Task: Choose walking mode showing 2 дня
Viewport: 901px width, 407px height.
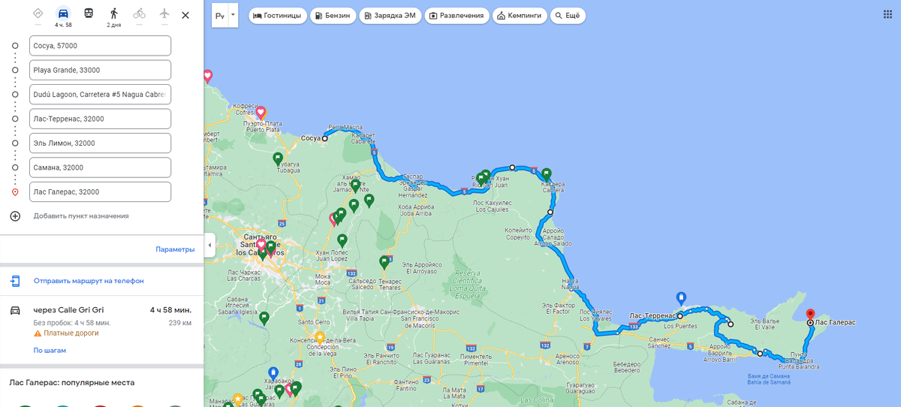Action: pyautogui.click(x=113, y=14)
